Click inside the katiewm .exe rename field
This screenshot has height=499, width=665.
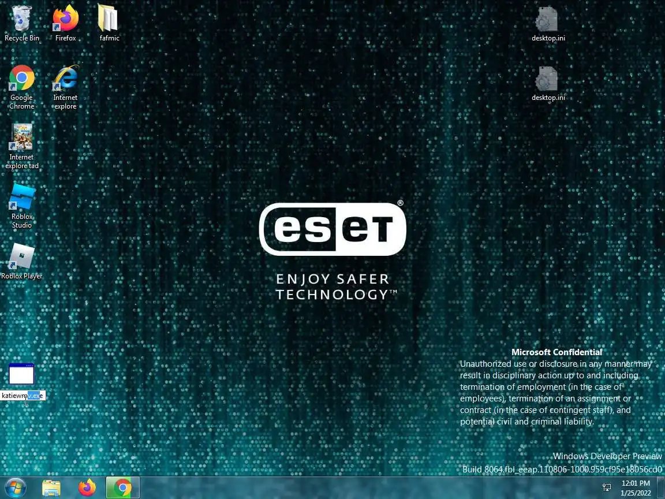[23, 396]
